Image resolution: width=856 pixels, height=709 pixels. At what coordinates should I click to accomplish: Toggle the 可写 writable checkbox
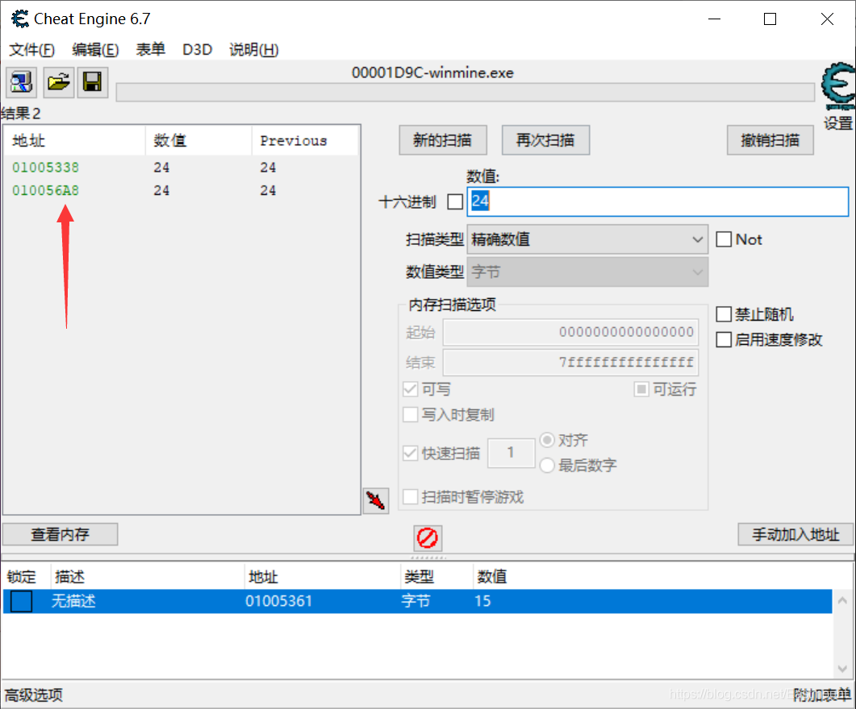(x=410, y=389)
